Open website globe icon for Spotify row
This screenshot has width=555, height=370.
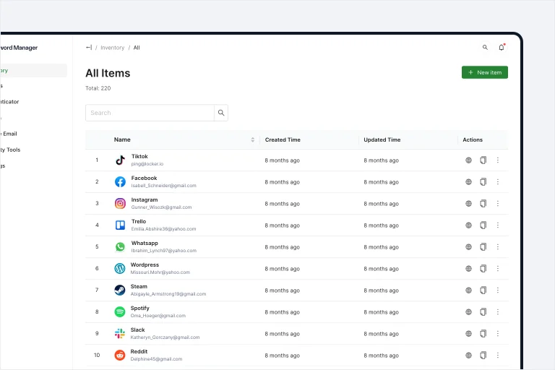click(468, 312)
